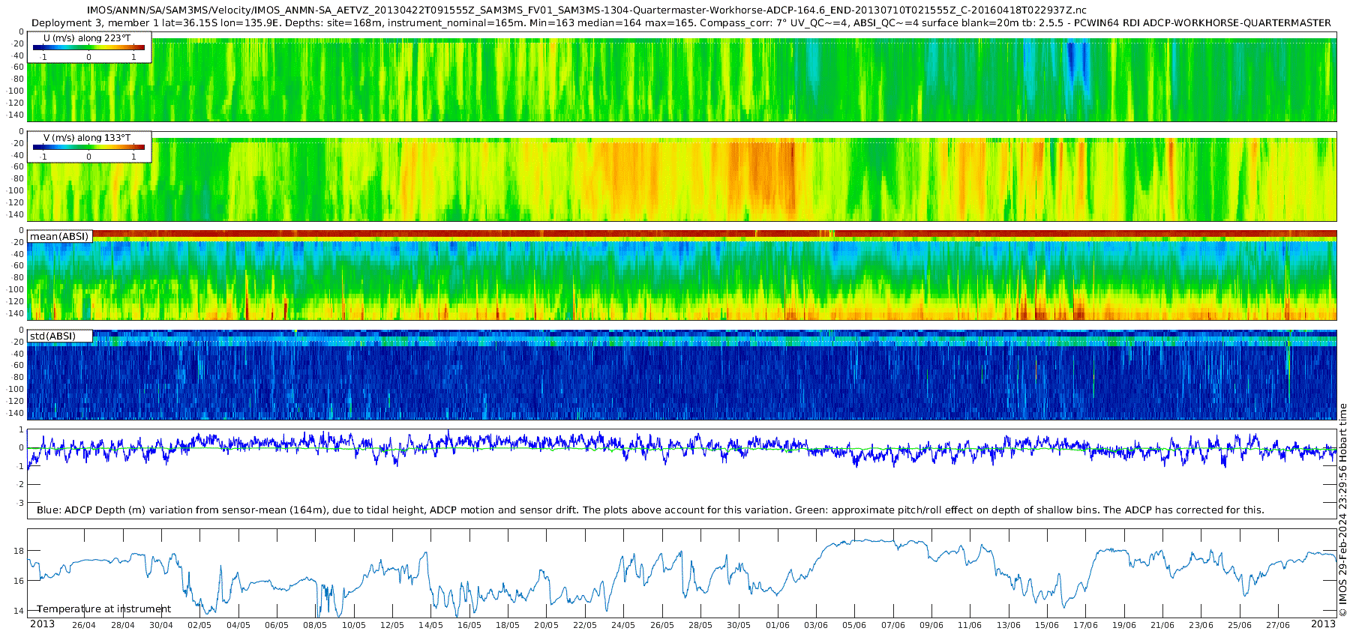Click the 27/06 date tick label

pyautogui.click(x=1278, y=625)
